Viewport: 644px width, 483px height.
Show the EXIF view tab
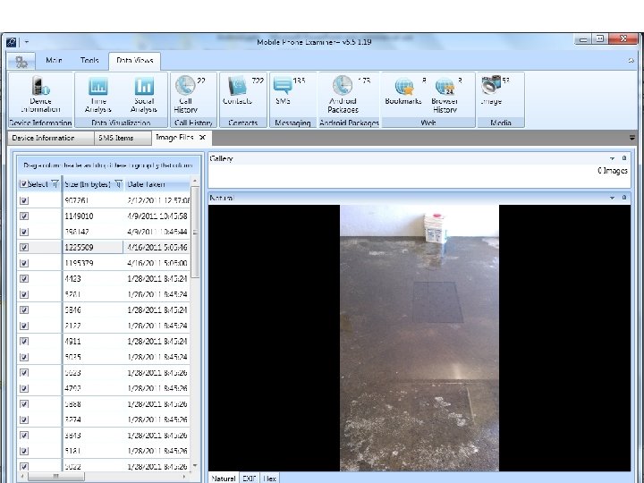coord(249,478)
